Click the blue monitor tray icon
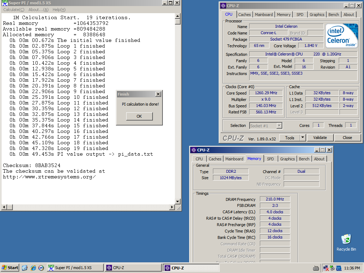 339,268
